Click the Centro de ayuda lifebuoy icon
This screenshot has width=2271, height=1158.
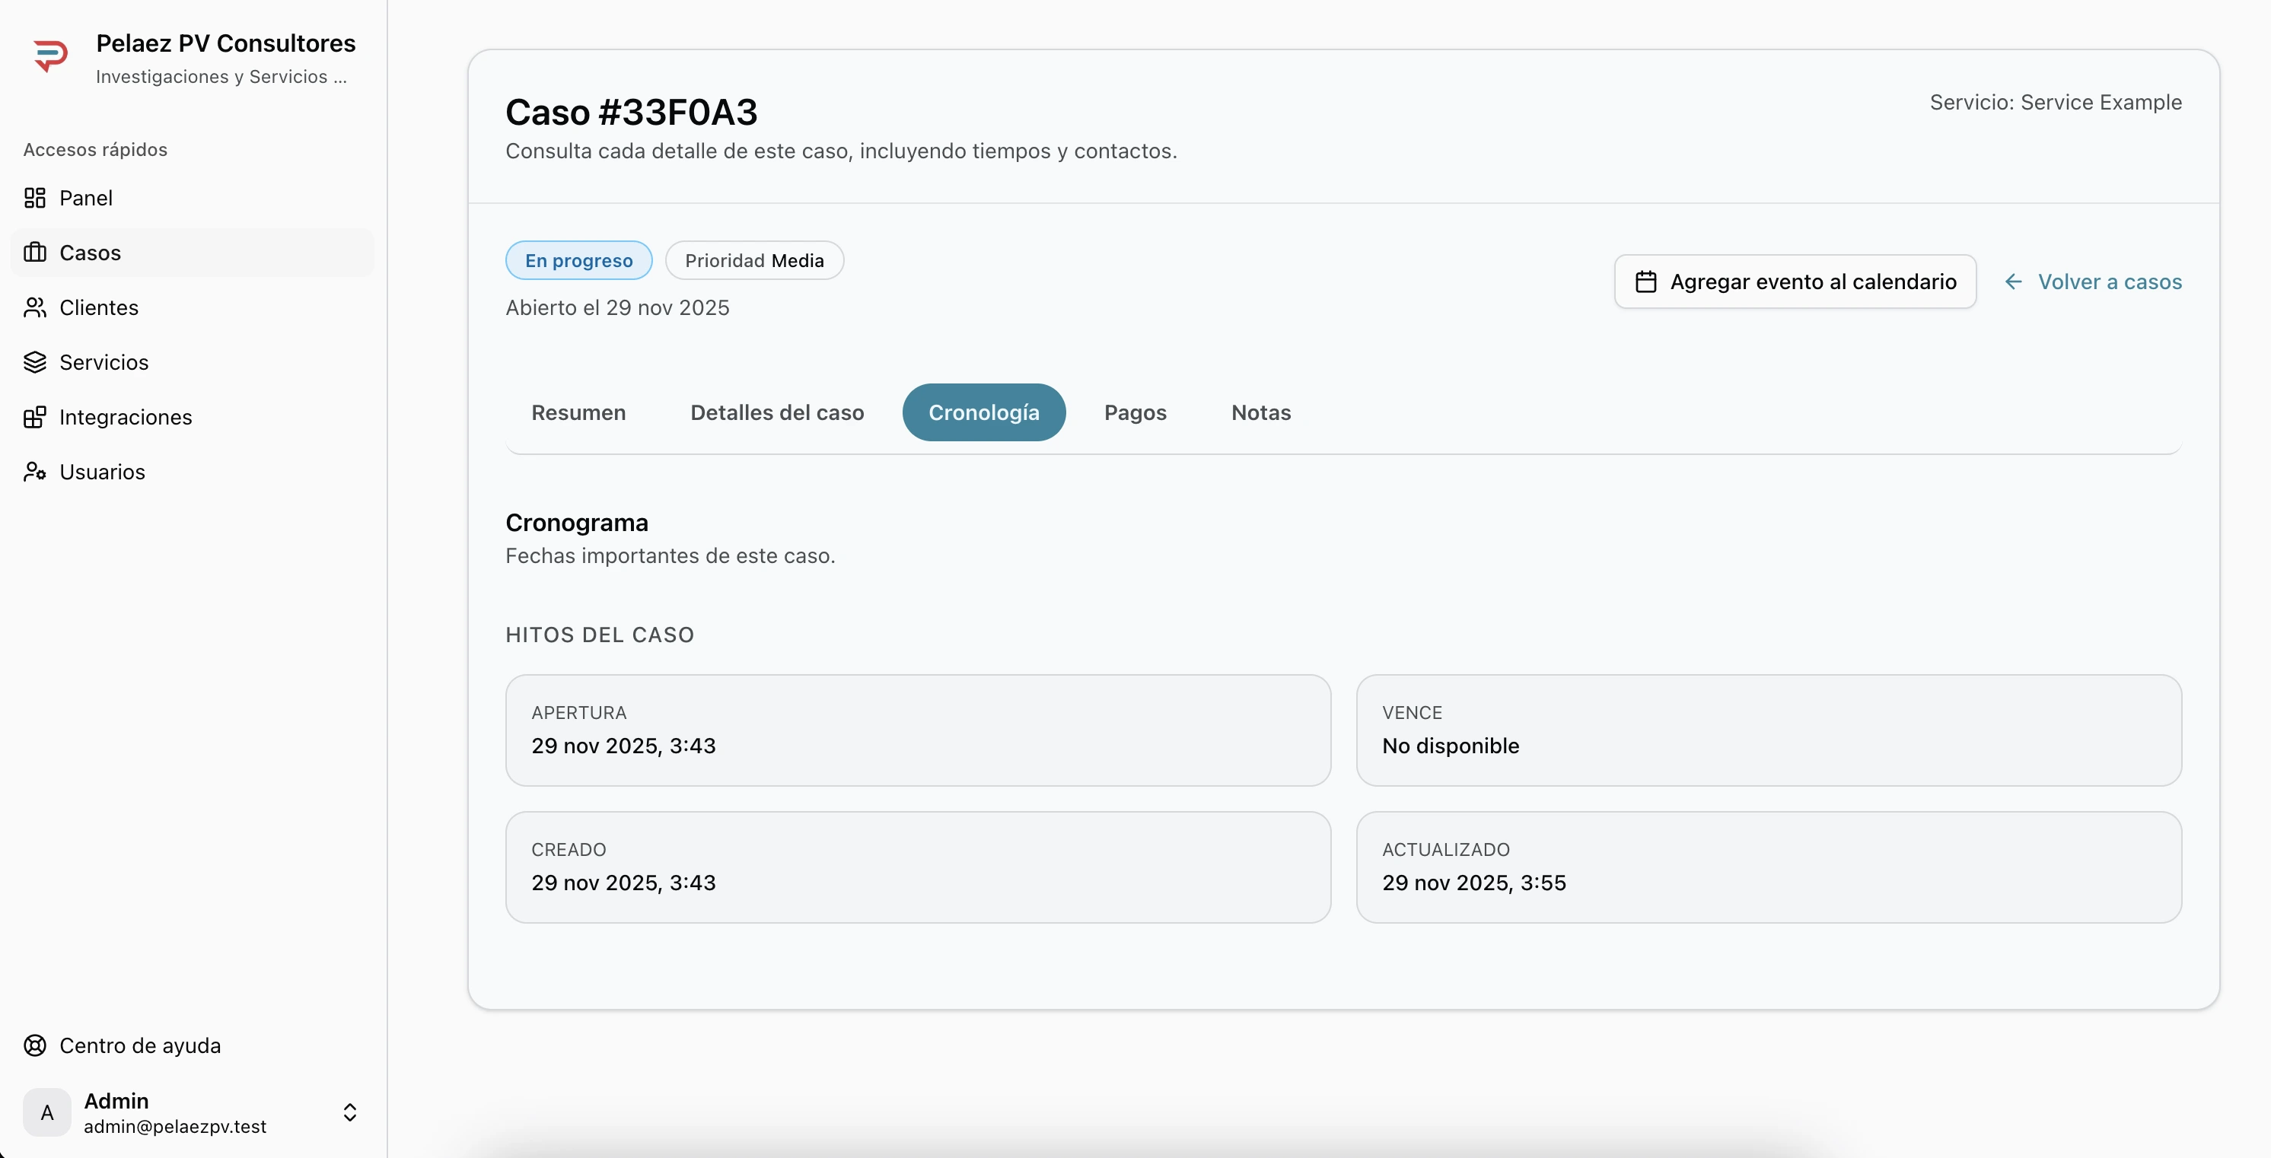(34, 1045)
